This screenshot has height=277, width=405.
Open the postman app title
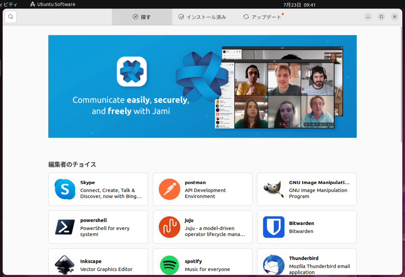coord(195,182)
